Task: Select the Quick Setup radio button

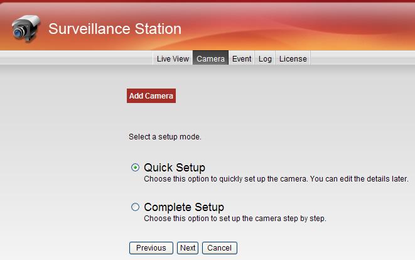Action: (135, 167)
